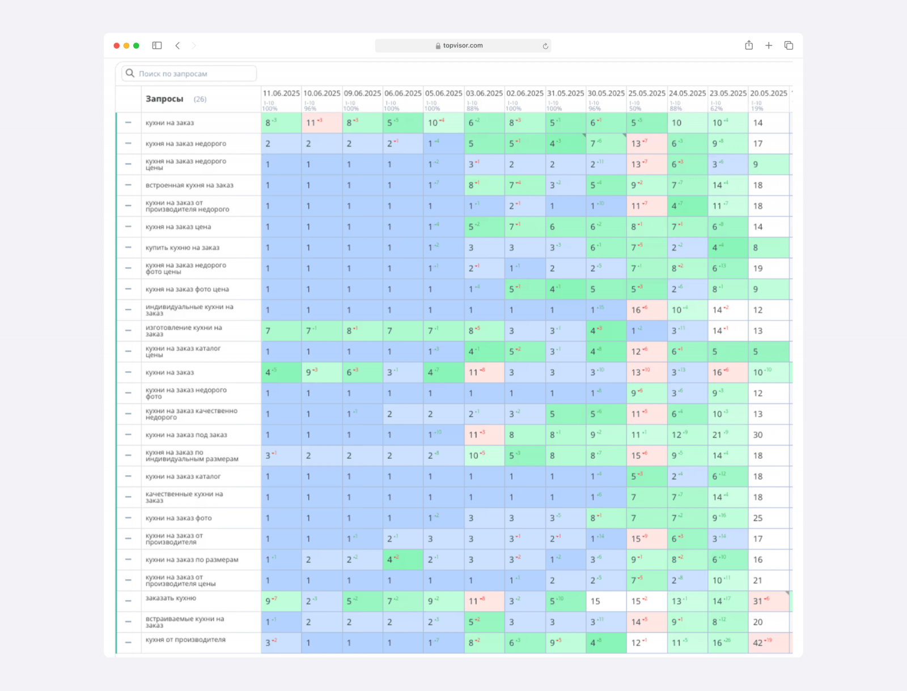This screenshot has height=691, width=907.
Task: Click minus icon beside 'кухни на заказ качественно недорого'
Action: point(128,414)
